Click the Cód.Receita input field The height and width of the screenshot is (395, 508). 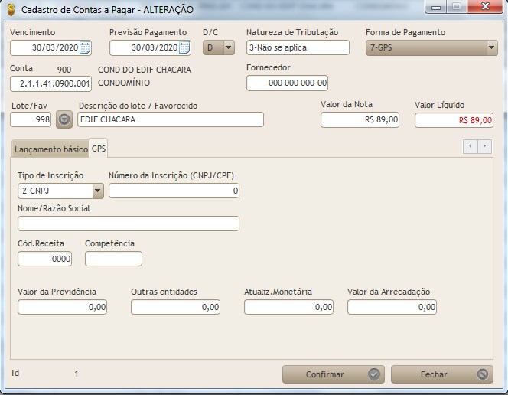44,259
